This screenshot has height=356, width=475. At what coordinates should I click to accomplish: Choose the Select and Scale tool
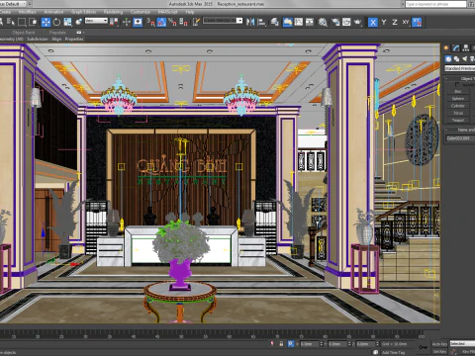(x=67, y=22)
